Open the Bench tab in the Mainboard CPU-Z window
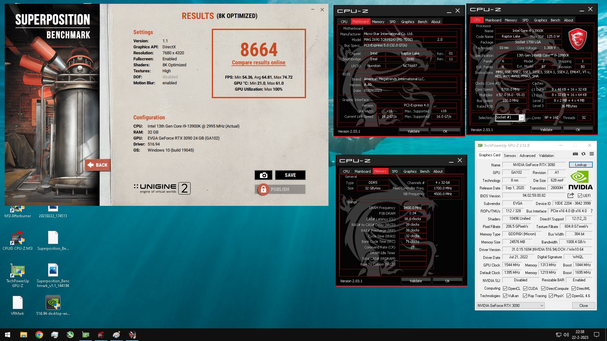The width and height of the screenshot is (607, 341). point(422,22)
